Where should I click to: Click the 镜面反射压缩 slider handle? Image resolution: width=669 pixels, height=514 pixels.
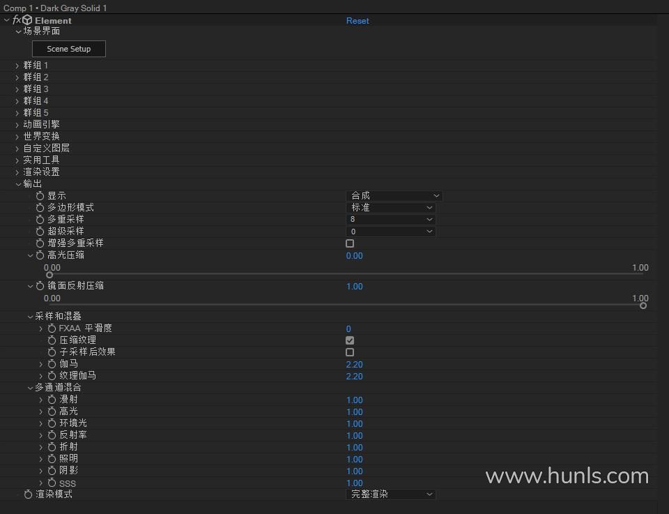pos(643,305)
